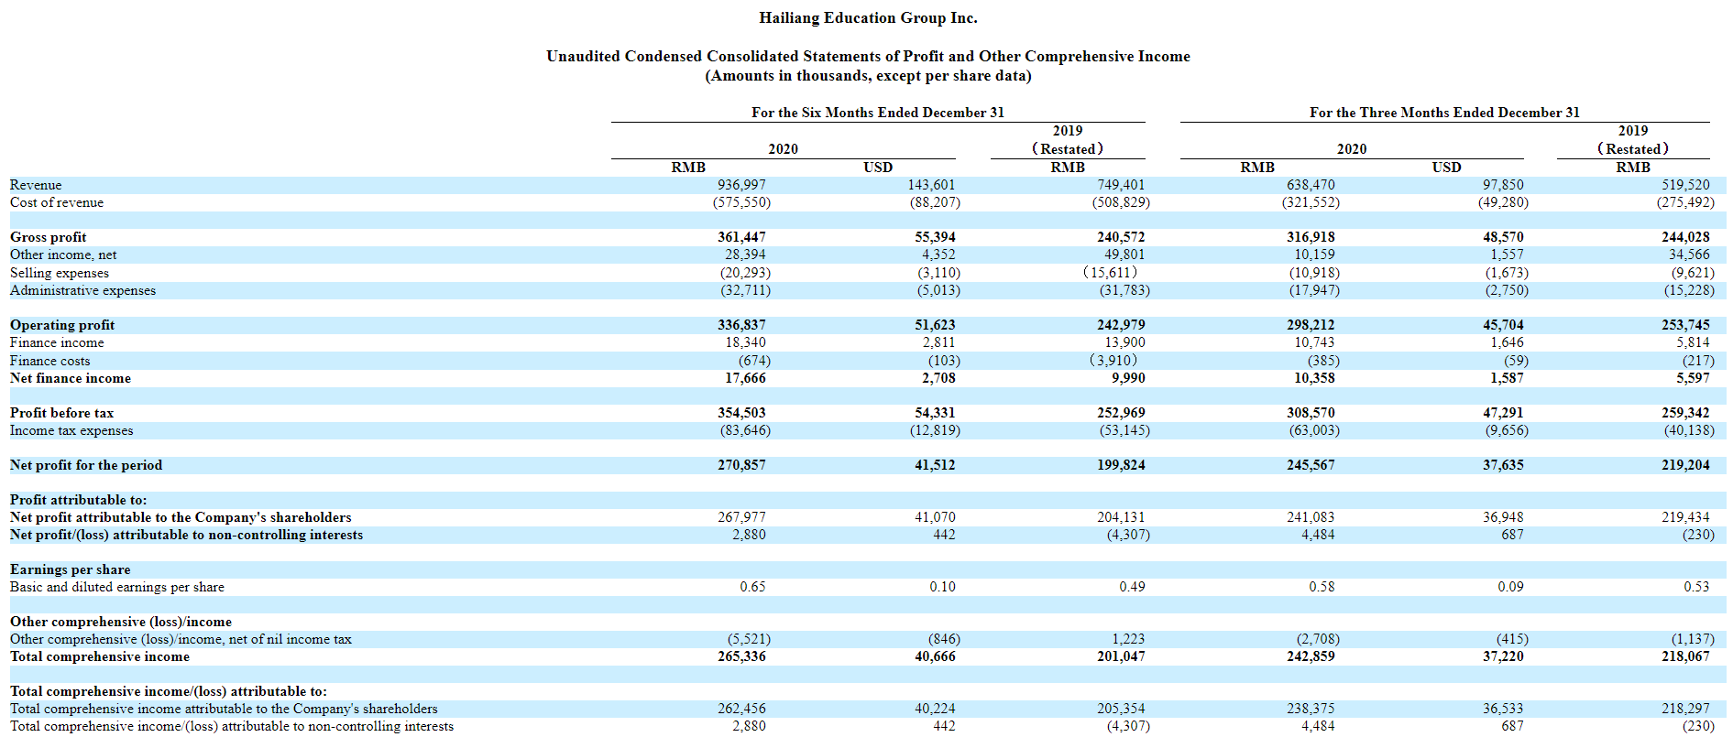Click the 'Income tax expenses' label

click(x=71, y=430)
